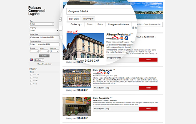Switch to the LIST VIEW tab
The height and width of the screenshot is (124, 196).
pos(74,19)
